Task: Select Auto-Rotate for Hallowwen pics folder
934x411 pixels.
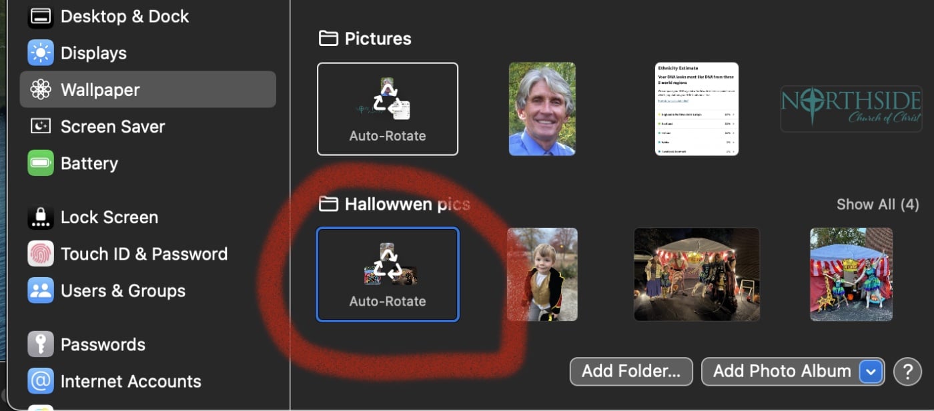Action: coord(388,274)
